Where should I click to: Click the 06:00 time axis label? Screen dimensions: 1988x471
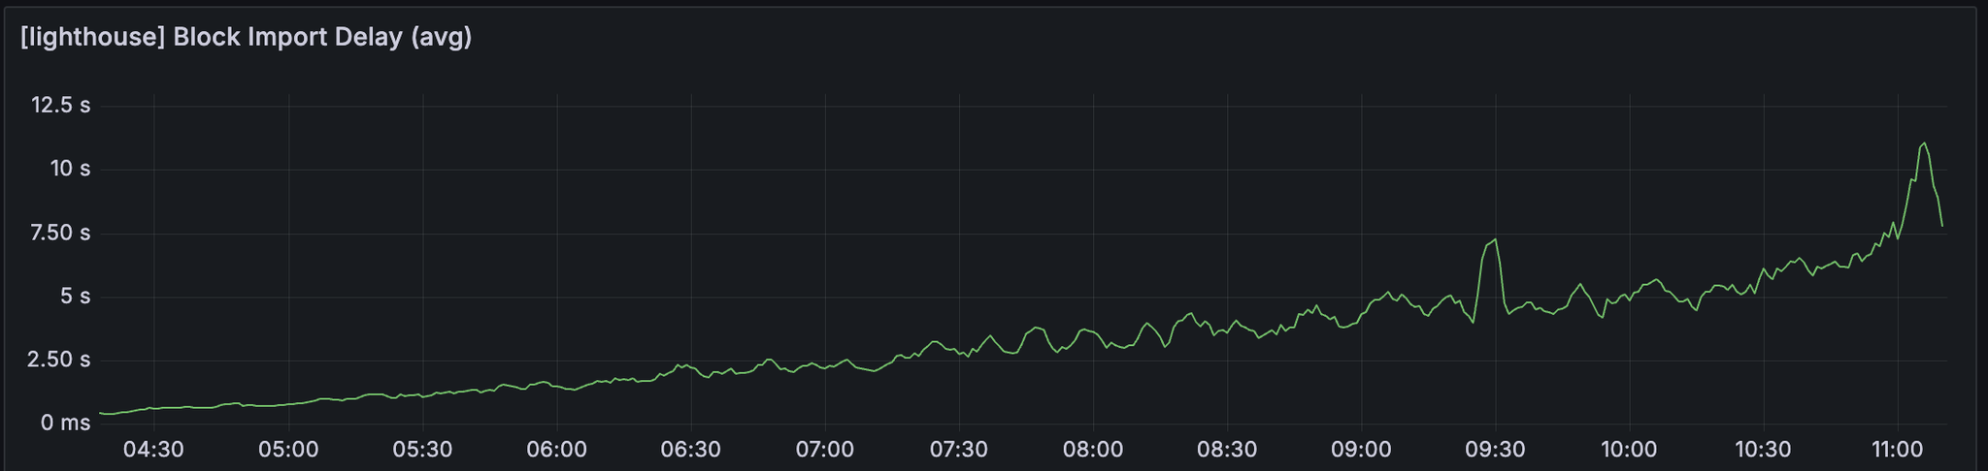pyautogui.click(x=556, y=450)
